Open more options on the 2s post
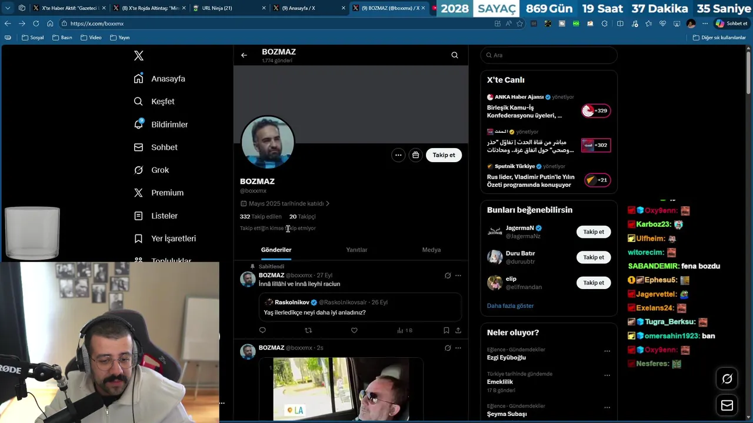 458,348
